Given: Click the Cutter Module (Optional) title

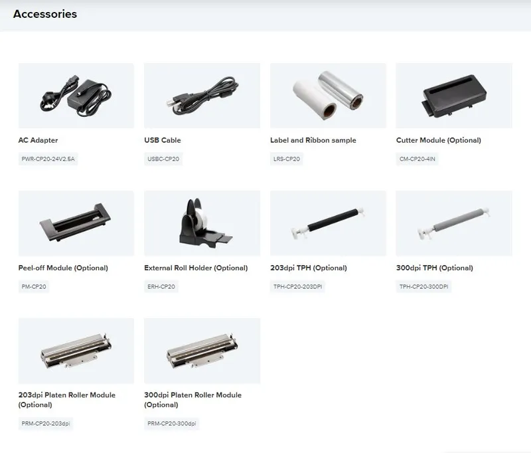Looking at the screenshot, I should pyautogui.click(x=439, y=140).
